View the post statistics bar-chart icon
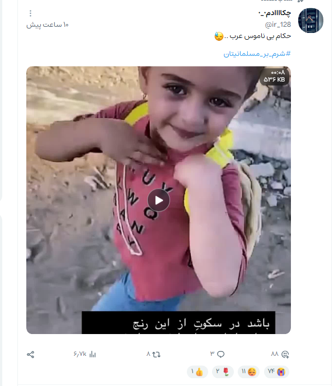 pos(92,355)
